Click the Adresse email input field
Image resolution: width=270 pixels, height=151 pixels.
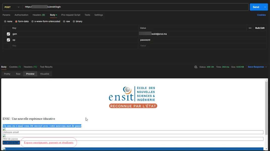[133, 132]
